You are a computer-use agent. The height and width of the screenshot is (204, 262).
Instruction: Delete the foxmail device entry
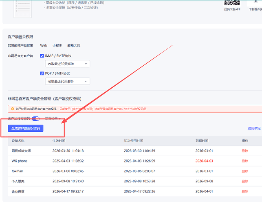[x=245, y=171]
